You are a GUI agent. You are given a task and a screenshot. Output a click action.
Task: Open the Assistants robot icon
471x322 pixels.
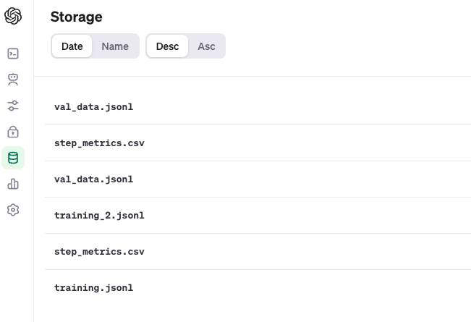tap(13, 80)
